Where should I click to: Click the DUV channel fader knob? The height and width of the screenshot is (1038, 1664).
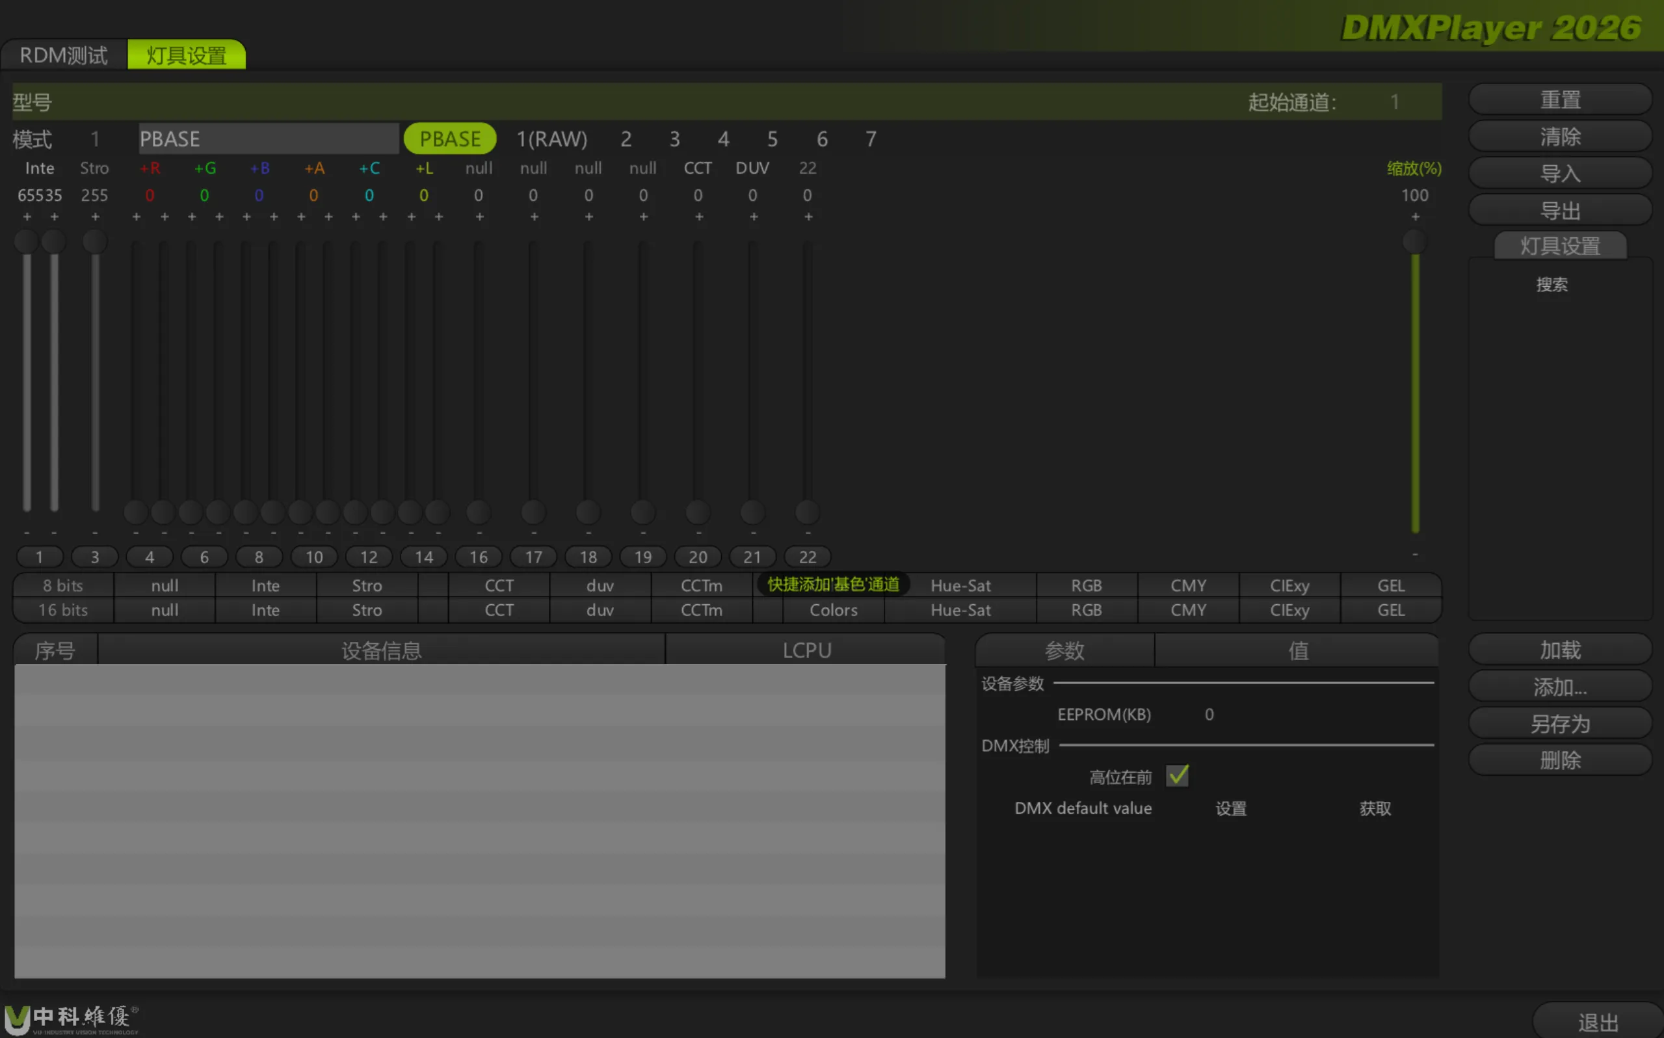pos(753,511)
